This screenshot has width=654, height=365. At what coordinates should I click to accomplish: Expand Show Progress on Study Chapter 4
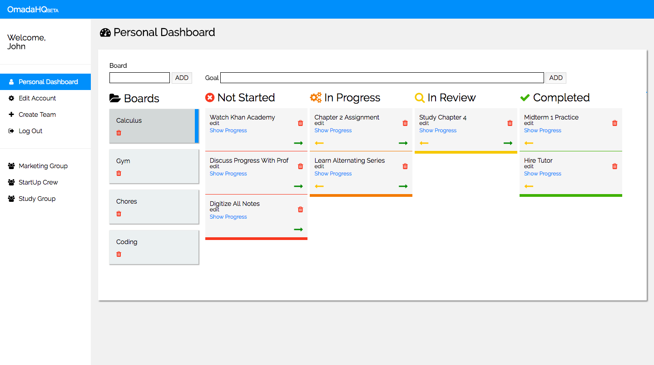(x=438, y=130)
